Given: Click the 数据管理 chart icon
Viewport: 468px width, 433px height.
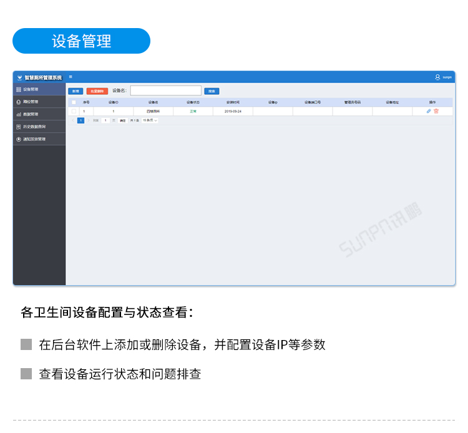Looking at the screenshot, I should (x=19, y=114).
